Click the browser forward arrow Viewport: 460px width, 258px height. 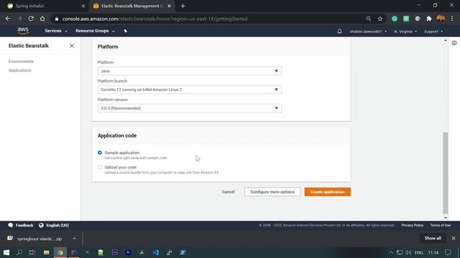(19, 19)
